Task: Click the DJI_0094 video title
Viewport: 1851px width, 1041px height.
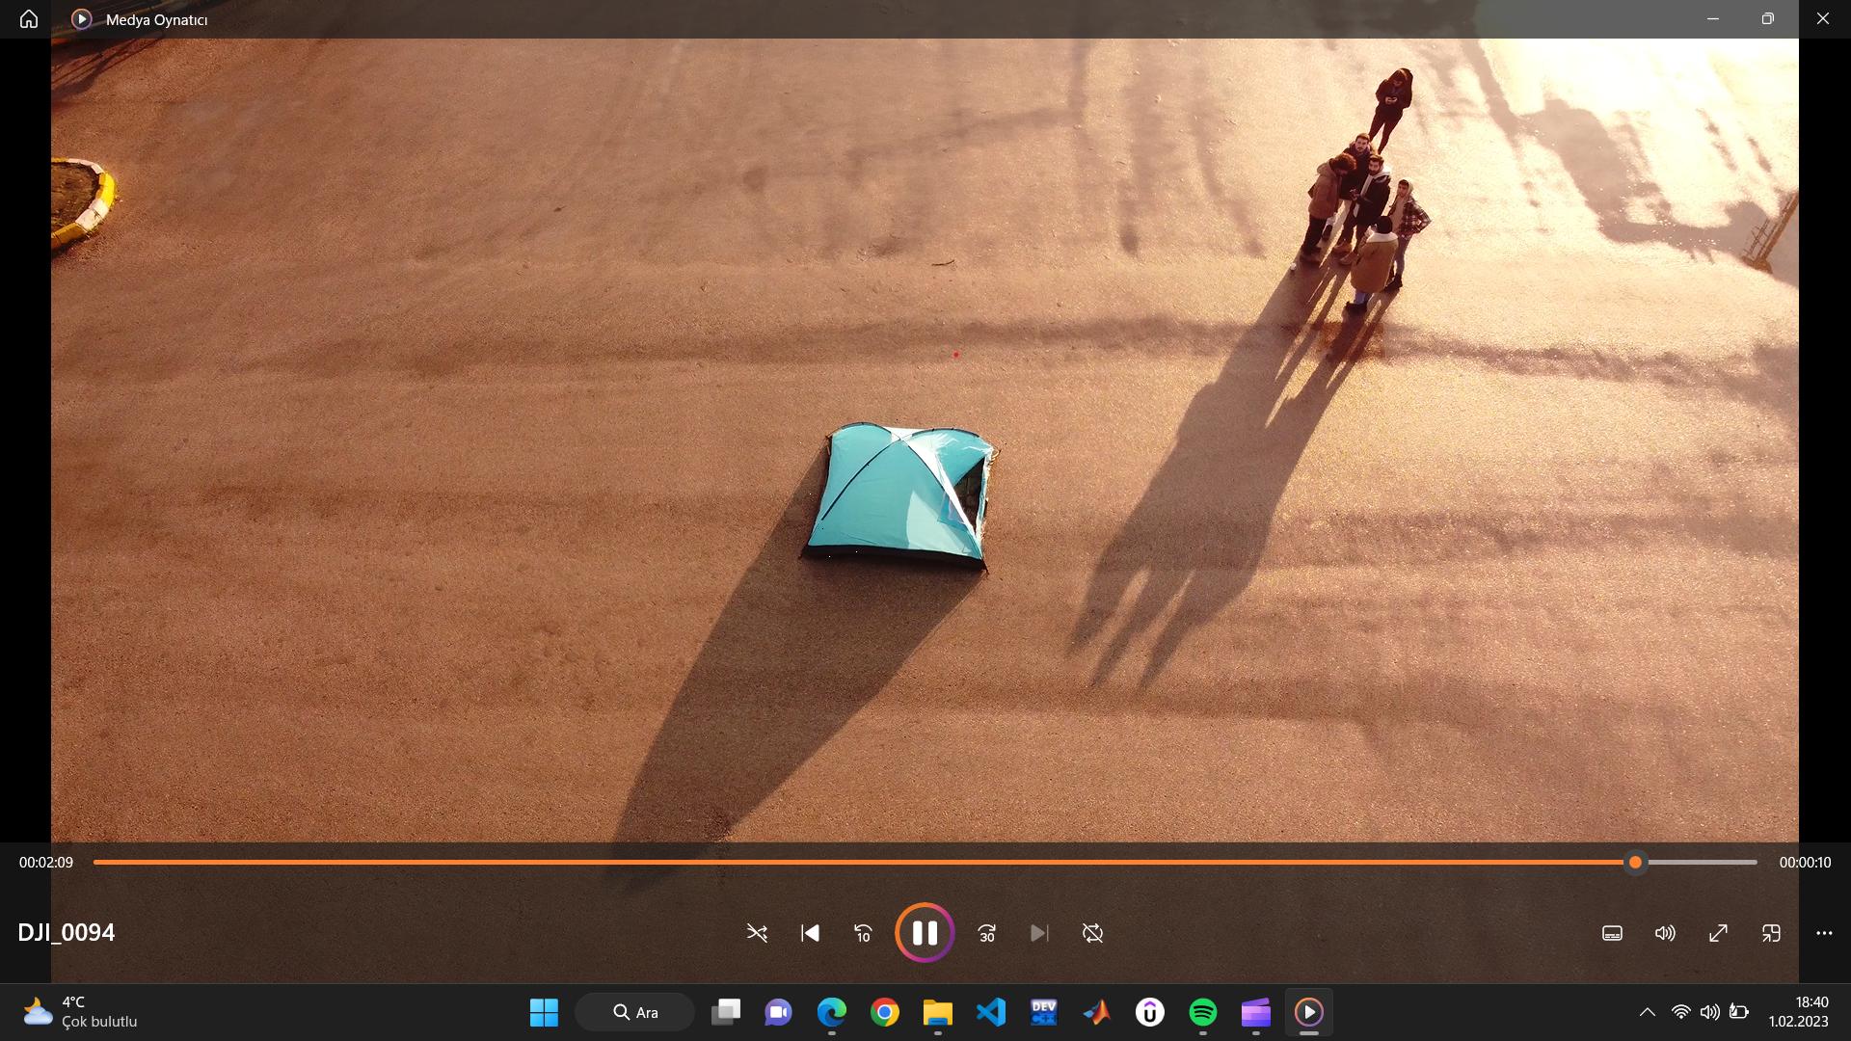Action: coord(67,932)
